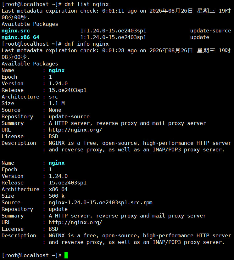Screen dimensions: 234x260
Task: Click the License value 'BSD' in first block
Action: [x=53, y=137]
